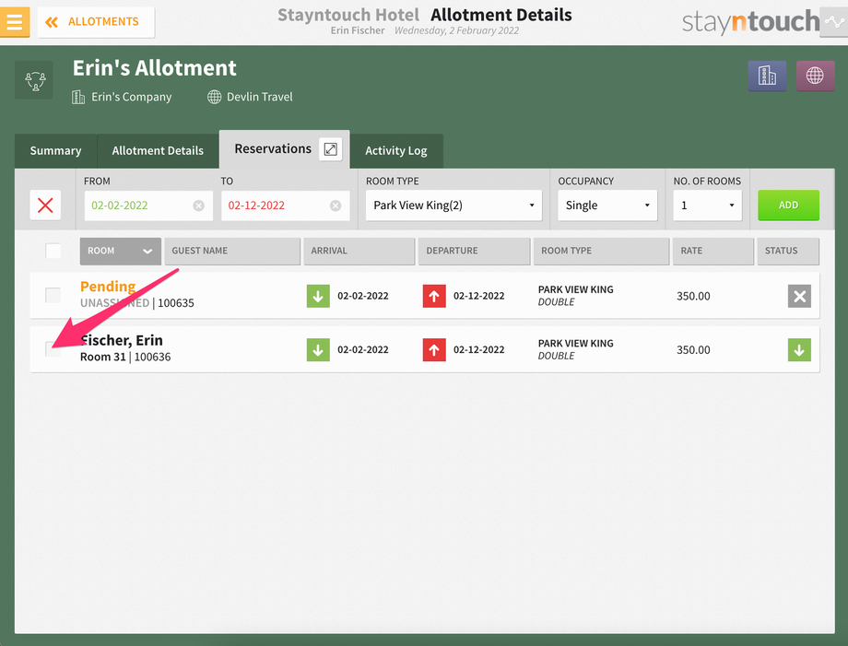
Task: Select the Reservations tab
Action: point(273,148)
